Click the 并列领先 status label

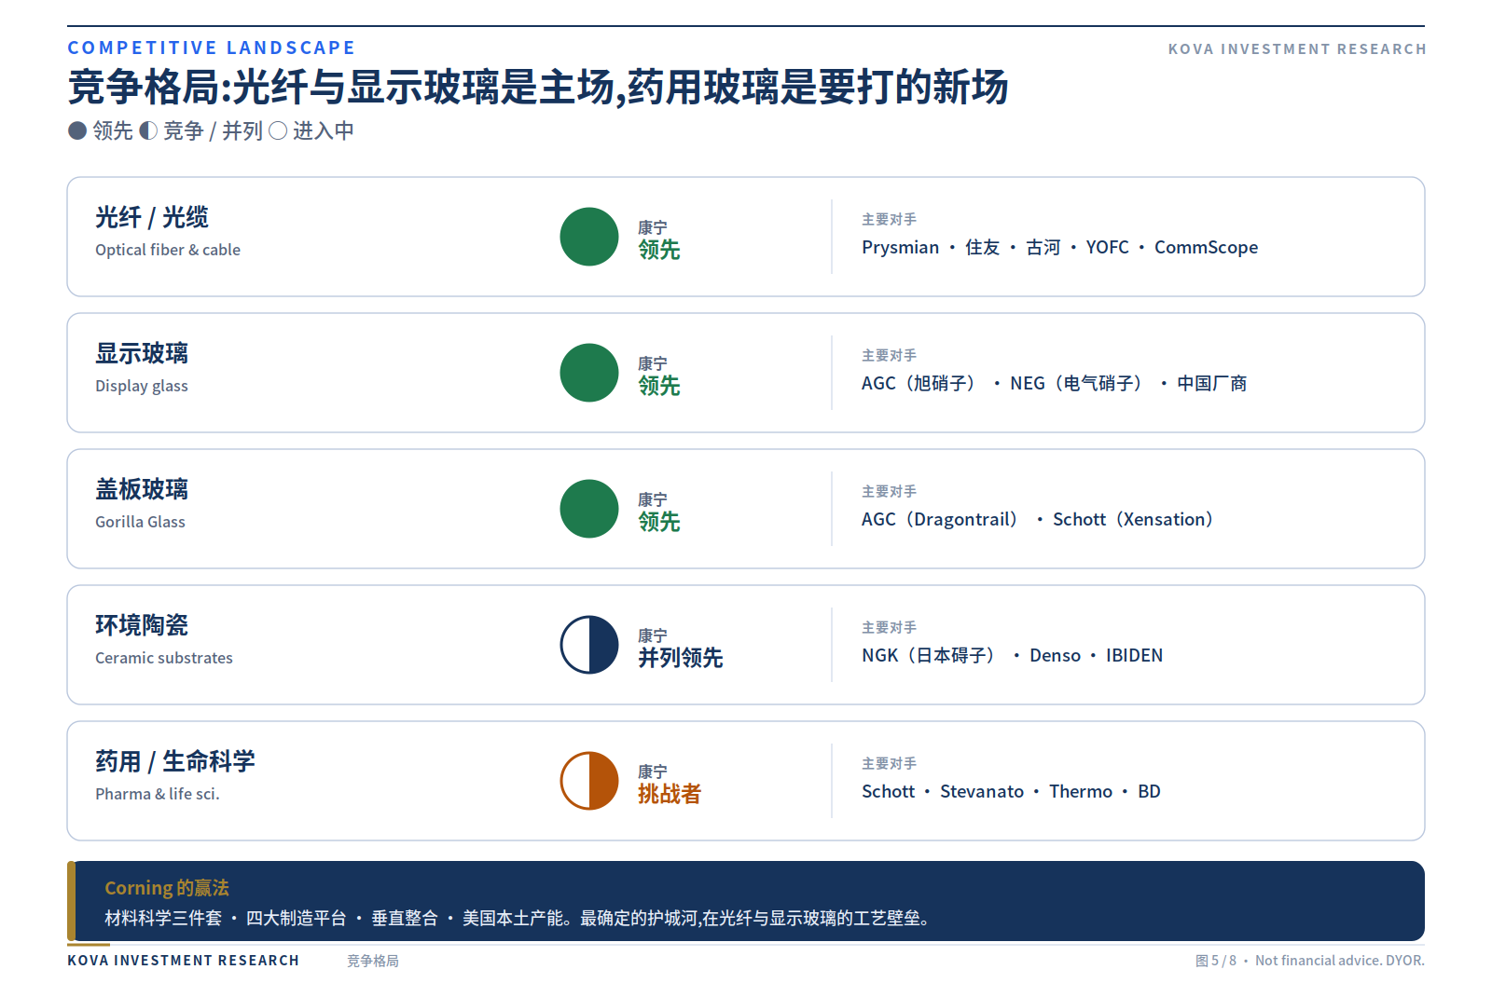[x=681, y=658]
